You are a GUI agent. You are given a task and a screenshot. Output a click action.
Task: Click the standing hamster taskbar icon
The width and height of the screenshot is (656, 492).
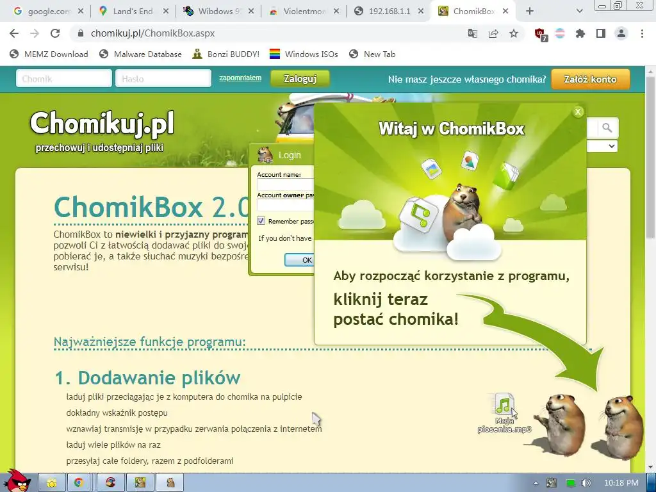170,483
